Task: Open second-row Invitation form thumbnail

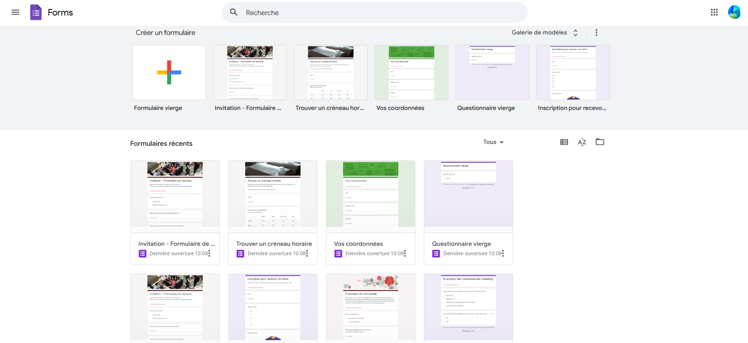Action: click(x=175, y=308)
